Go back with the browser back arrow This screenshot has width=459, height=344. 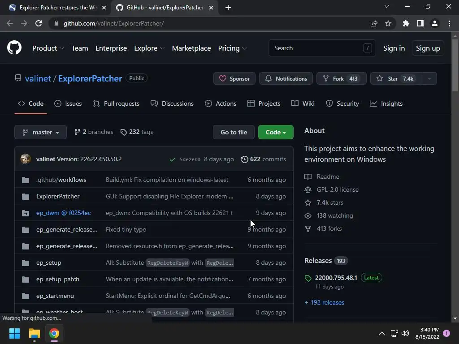10,23
